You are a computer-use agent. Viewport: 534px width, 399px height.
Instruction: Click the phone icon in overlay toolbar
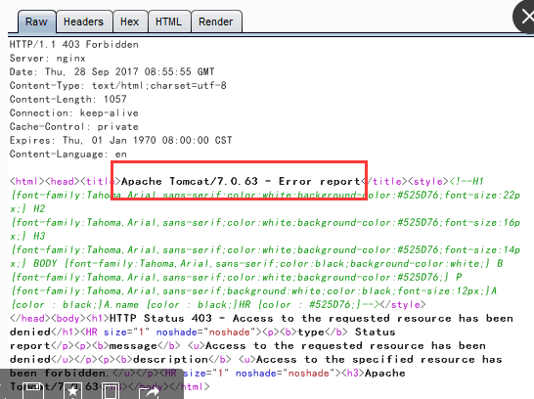[111, 391]
